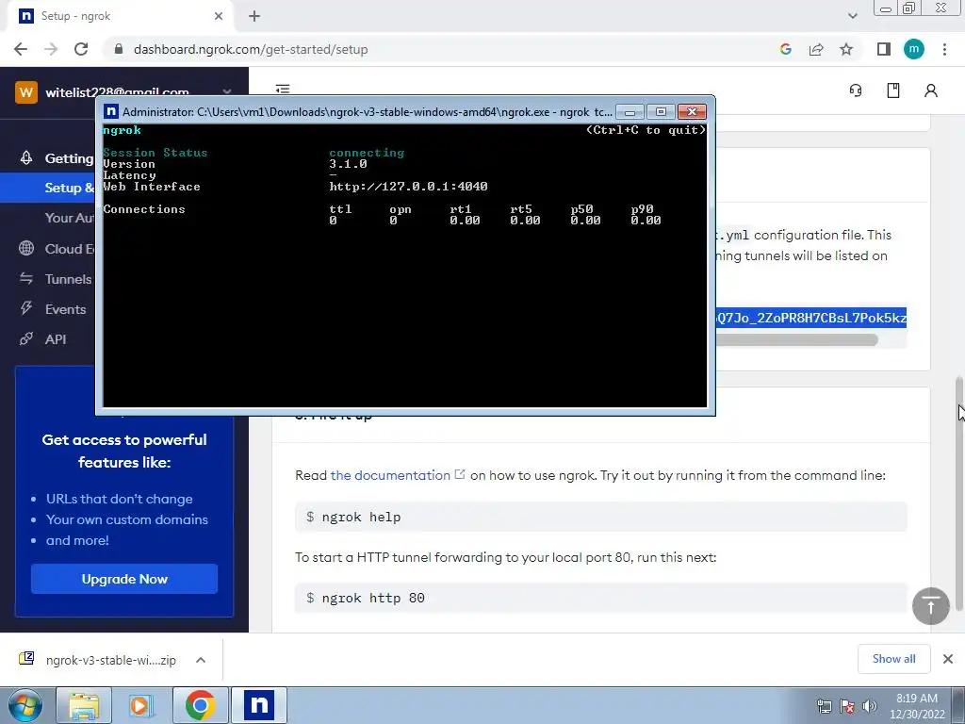Open the Chrome tab search chevron
The width and height of the screenshot is (965, 724).
852,16
